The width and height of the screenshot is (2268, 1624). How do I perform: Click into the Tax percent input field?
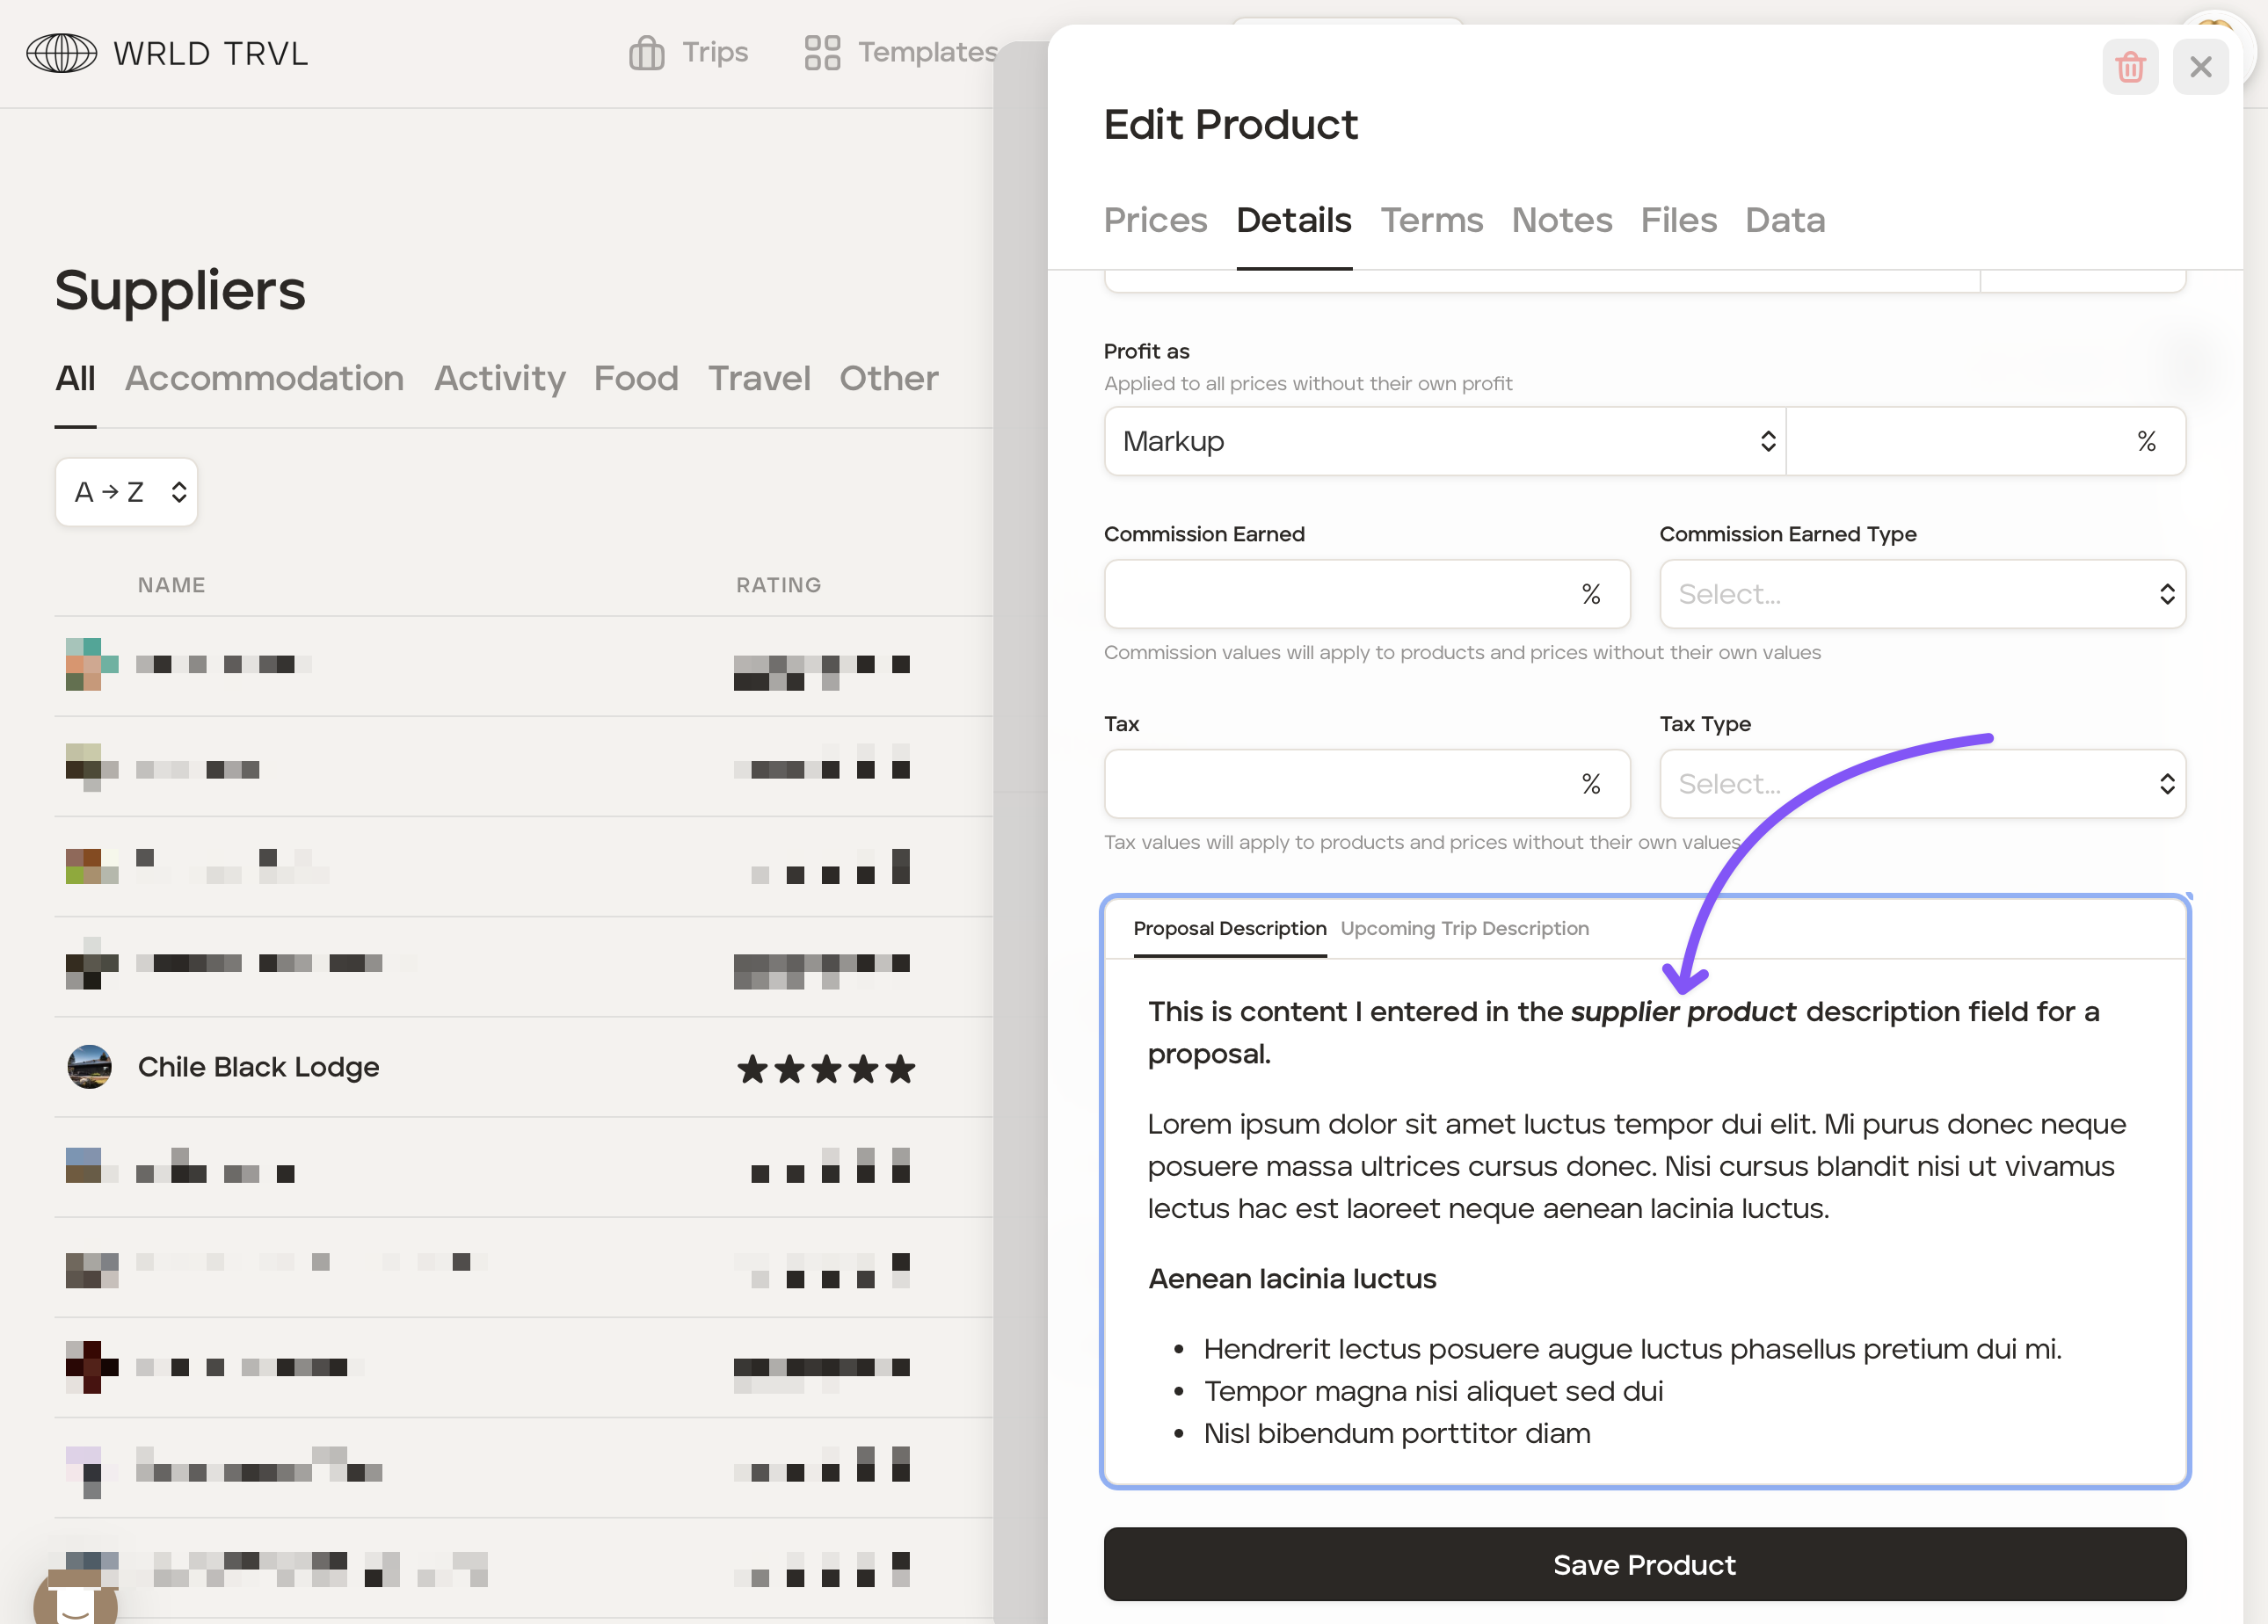tap(1340, 785)
